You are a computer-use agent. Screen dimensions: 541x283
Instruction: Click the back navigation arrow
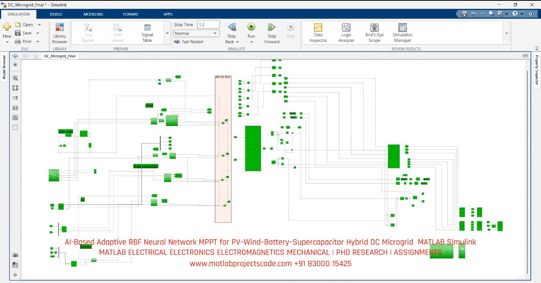[15, 56]
